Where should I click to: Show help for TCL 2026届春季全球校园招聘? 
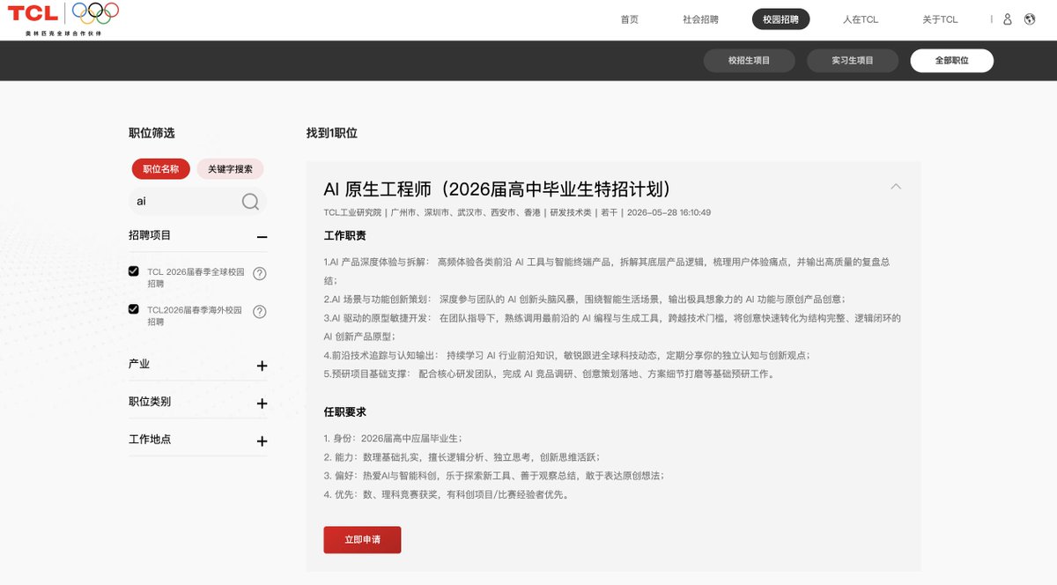tap(260, 273)
